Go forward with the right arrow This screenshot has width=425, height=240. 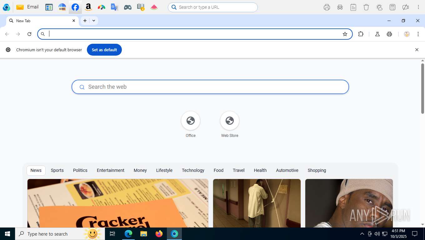18,34
